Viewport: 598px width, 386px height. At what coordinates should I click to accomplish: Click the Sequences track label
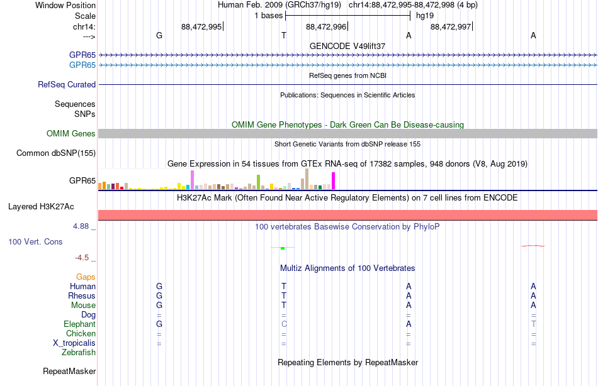(x=75, y=104)
